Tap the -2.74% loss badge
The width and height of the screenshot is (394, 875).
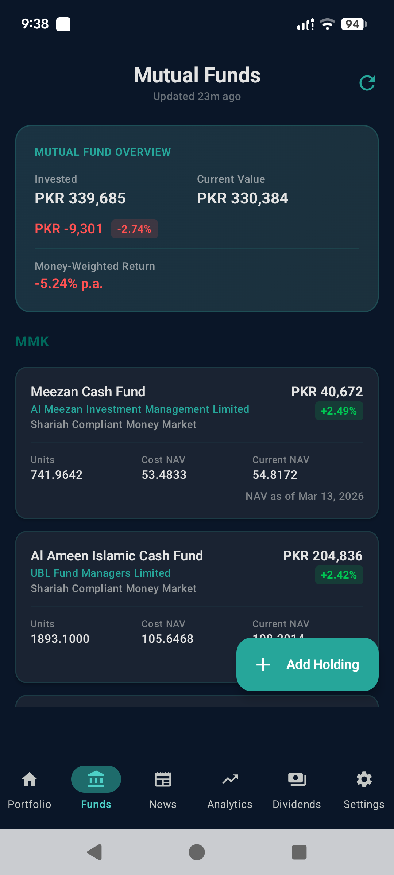(134, 229)
